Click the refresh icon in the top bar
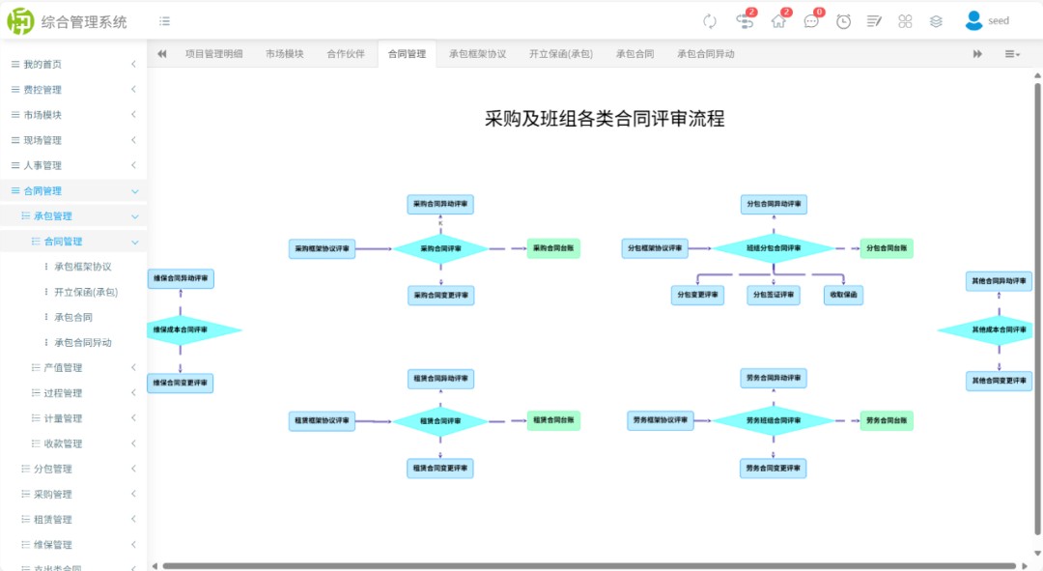Screen dimensions: 1043x571 (710, 21)
